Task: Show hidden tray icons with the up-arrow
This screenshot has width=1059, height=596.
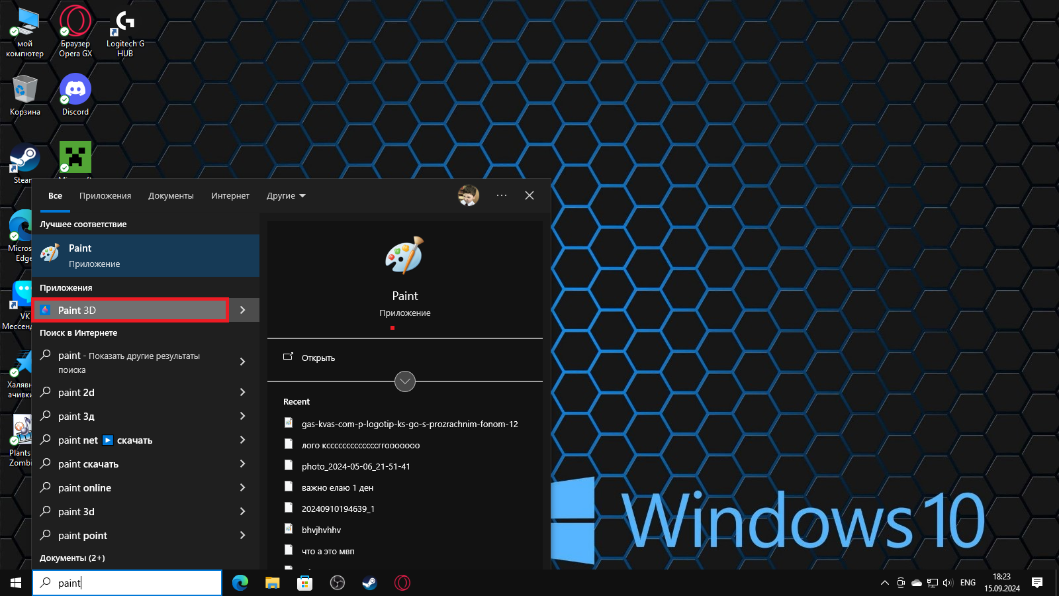Action: (x=885, y=583)
